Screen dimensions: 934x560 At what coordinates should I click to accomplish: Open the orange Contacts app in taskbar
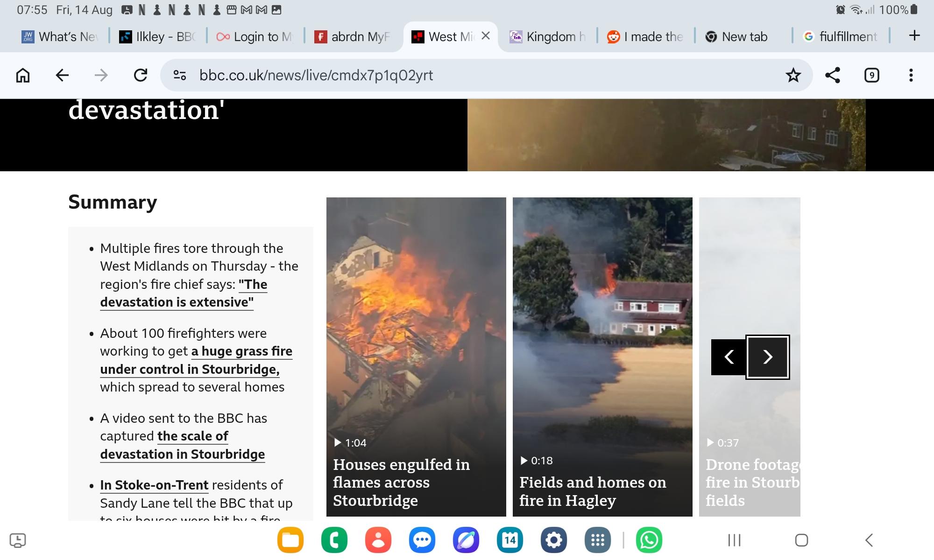pos(378,540)
